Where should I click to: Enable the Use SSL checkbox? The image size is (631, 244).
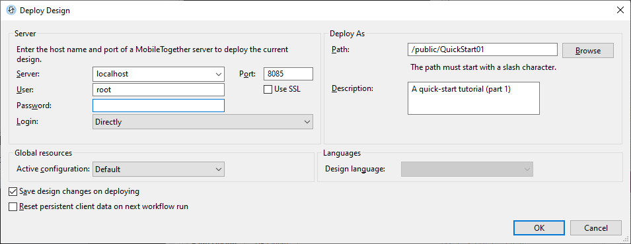[x=268, y=89]
